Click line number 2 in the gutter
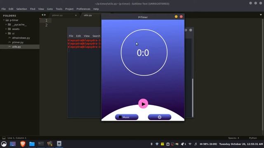Image resolution: width=264 pixels, height=148 pixels. click(46, 25)
